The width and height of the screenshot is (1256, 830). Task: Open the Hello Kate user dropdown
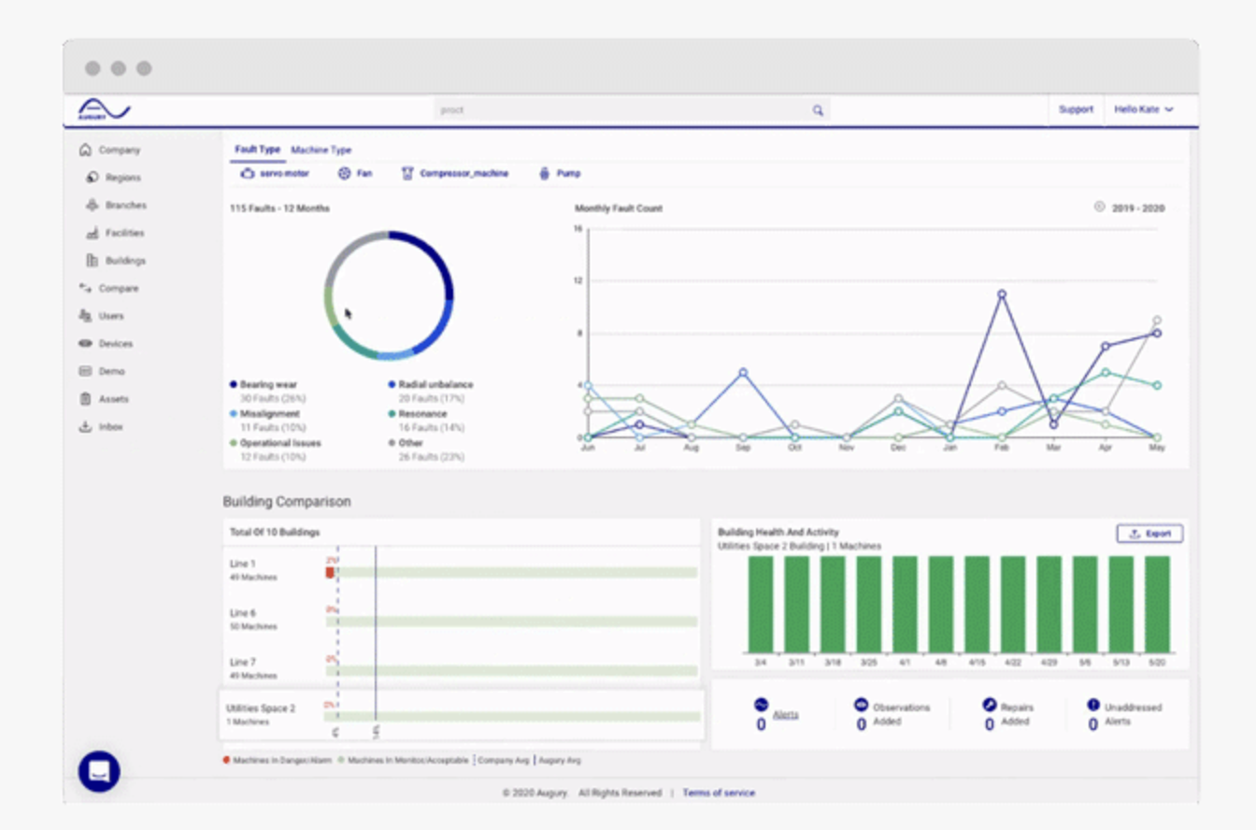pyautogui.click(x=1144, y=109)
